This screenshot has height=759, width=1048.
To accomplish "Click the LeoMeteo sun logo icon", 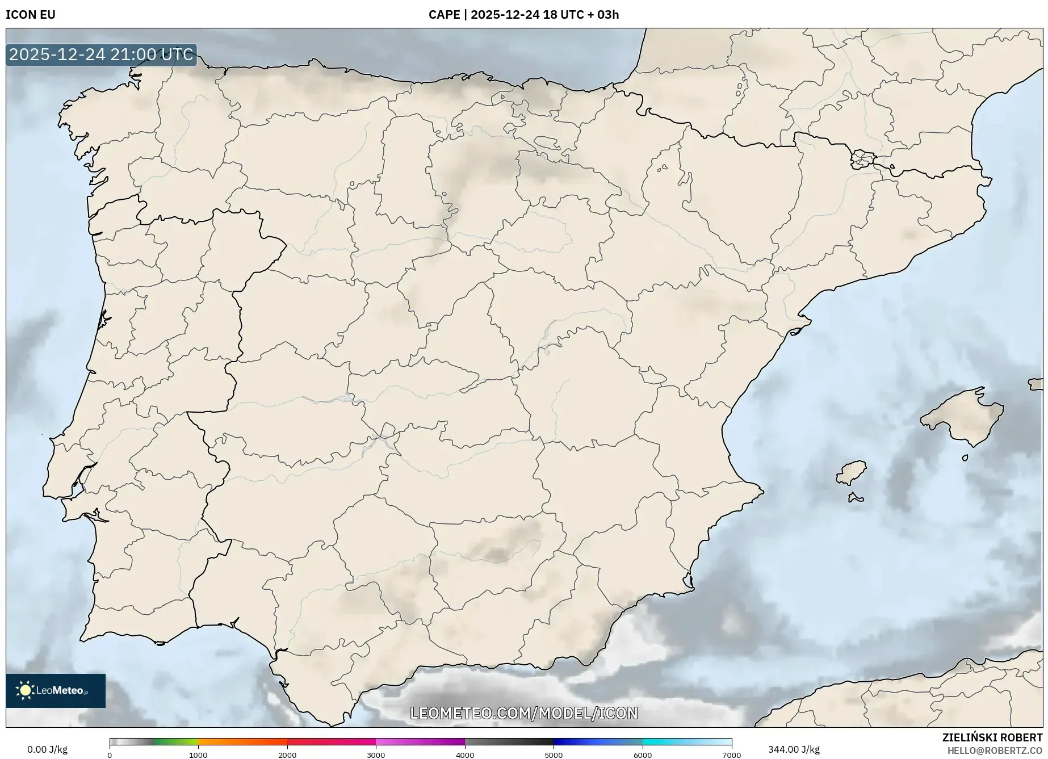I will click(25, 690).
